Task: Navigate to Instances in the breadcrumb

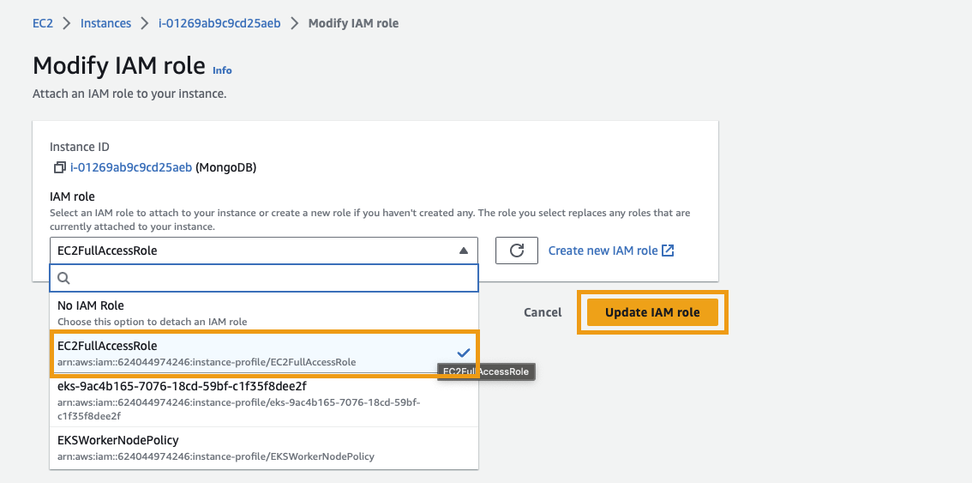Action: click(105, 23)
